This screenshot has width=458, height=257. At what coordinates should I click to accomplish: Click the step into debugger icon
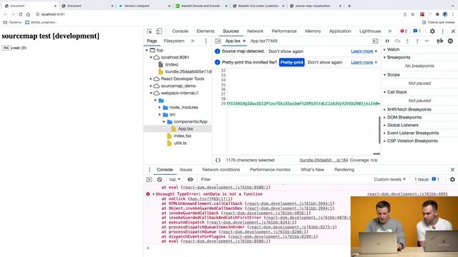pos(407,41)
